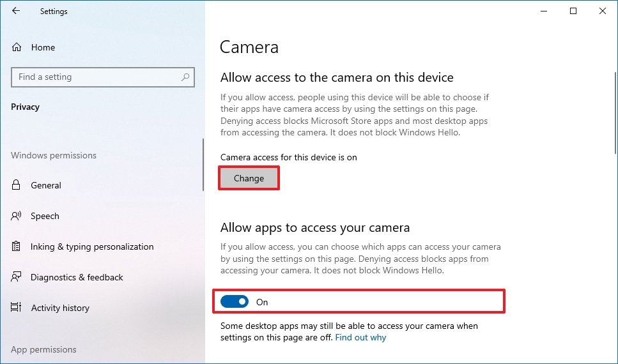
Task: Click the Home icon in sidebar
Action: (17, 47)
